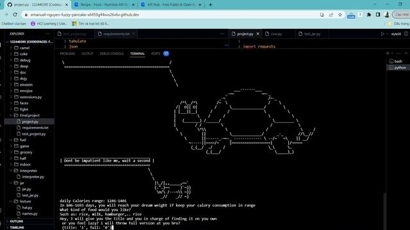This screenshot has width=410, height=230.
Task: Click the share page icon in the address bar
Action: click(331, 15)
